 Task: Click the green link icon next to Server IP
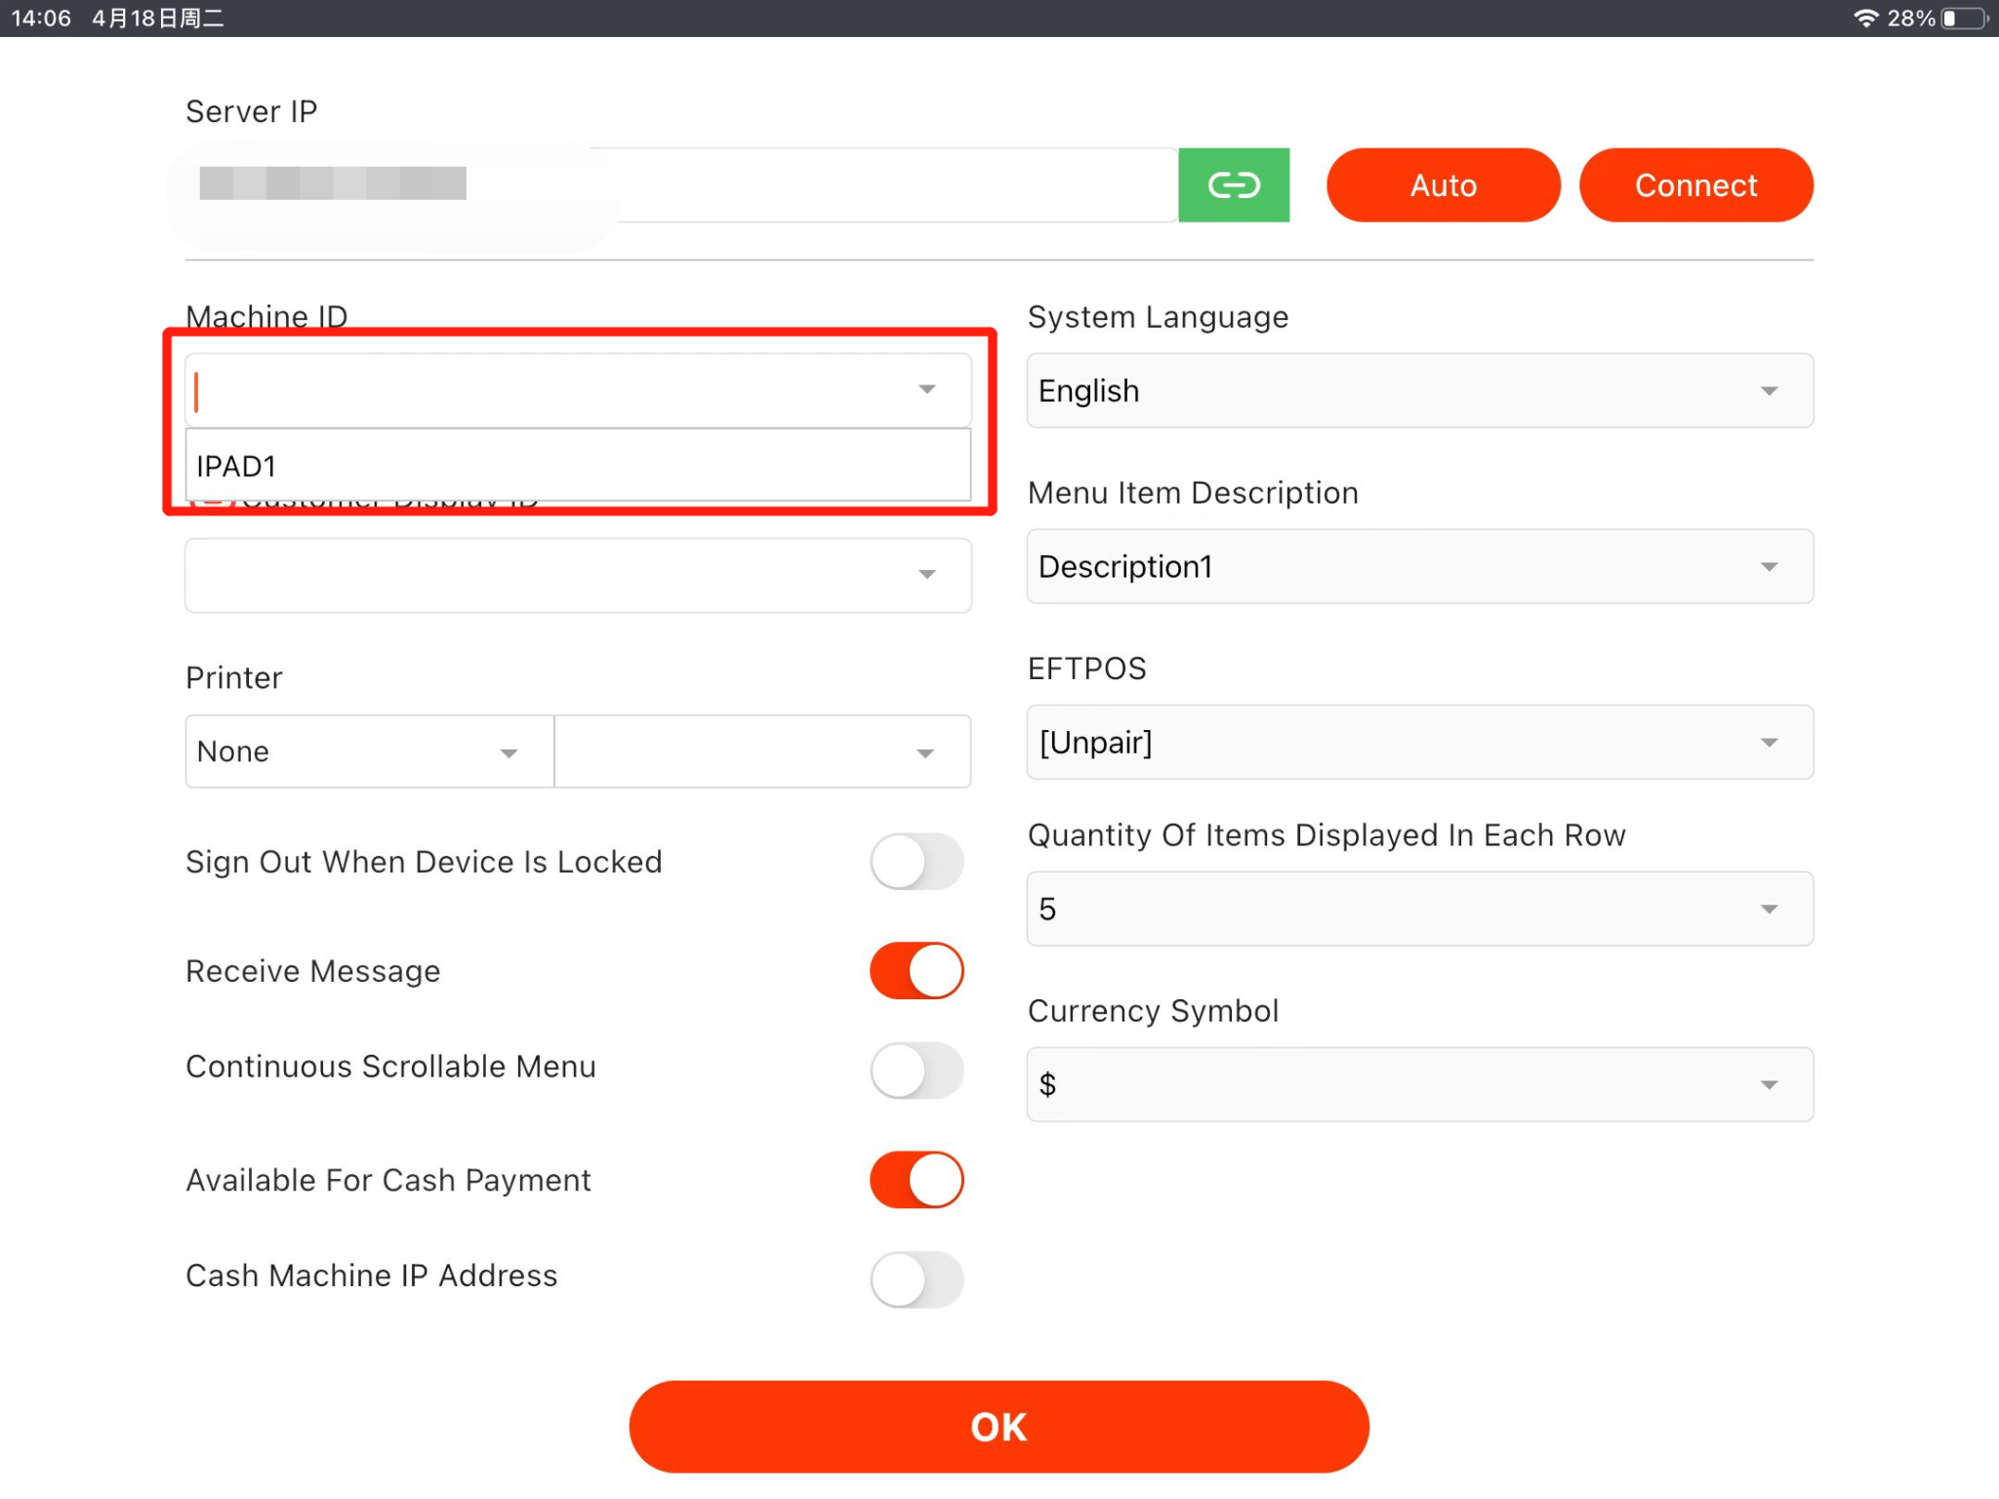[x=1234, y=184]
